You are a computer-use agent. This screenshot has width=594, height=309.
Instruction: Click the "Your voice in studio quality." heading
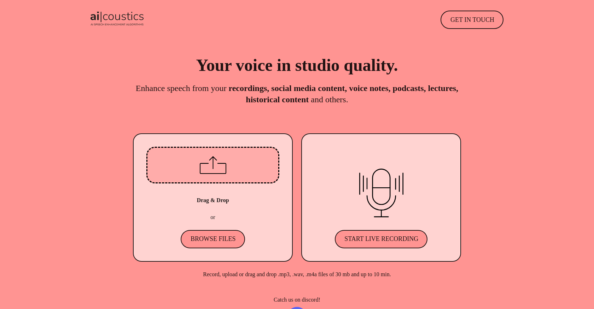[297, 66]
